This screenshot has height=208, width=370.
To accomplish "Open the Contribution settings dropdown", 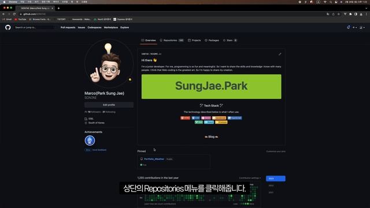I will pyautogui.click(x=250, y=178).
